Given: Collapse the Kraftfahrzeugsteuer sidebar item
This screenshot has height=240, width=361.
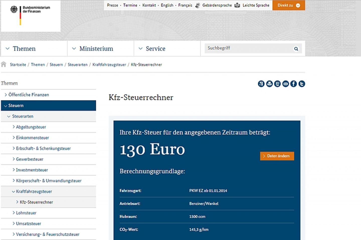Looking at the screenshot, I should tap(48, 191).
